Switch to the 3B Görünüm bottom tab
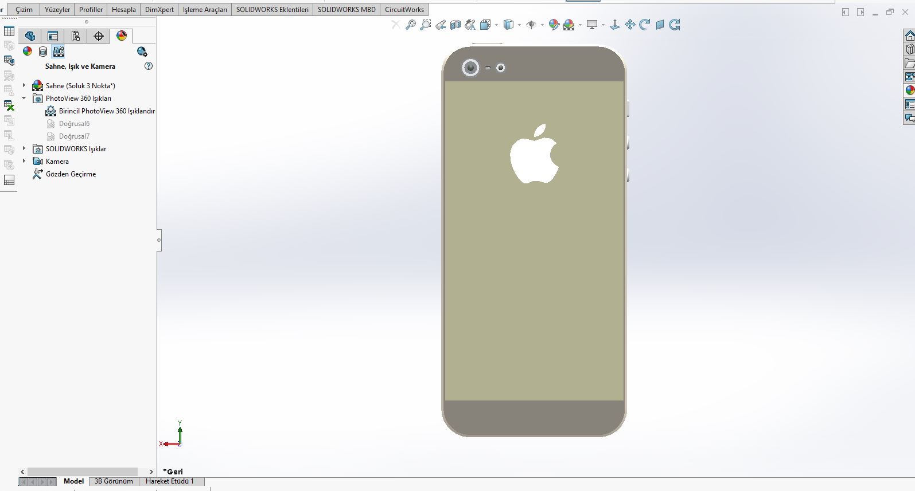This screenshot has height=491, width=915. [114, 481]
